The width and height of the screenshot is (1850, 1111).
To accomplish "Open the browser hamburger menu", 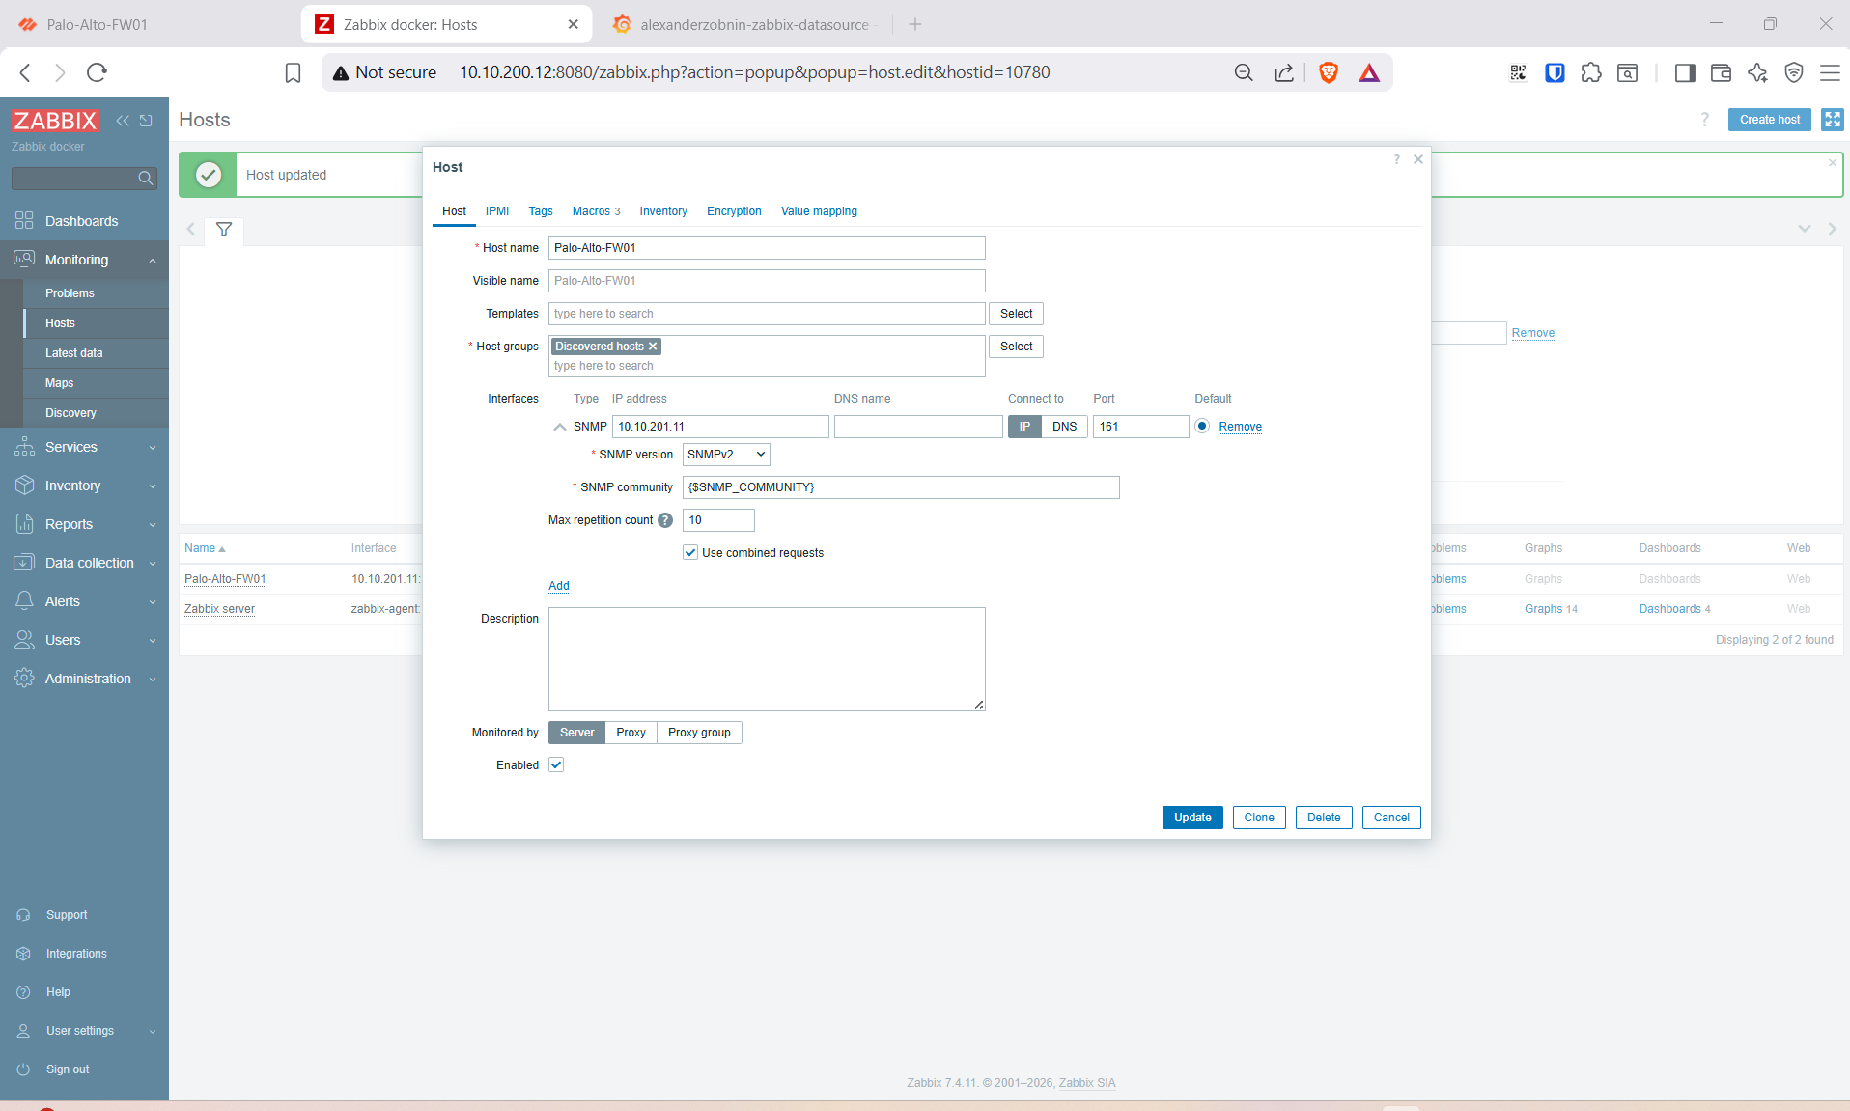I will 1830,72.
